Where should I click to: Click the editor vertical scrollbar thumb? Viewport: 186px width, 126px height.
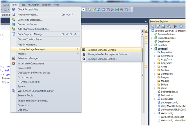tap(143, 75)
